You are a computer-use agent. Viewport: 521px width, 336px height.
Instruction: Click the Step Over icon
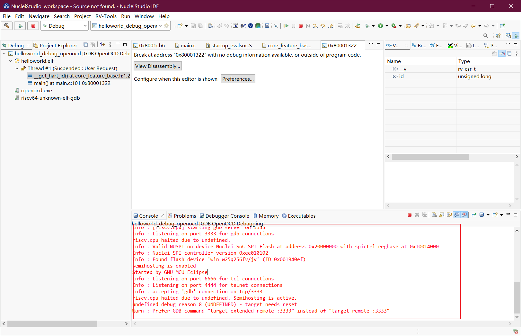323,26
